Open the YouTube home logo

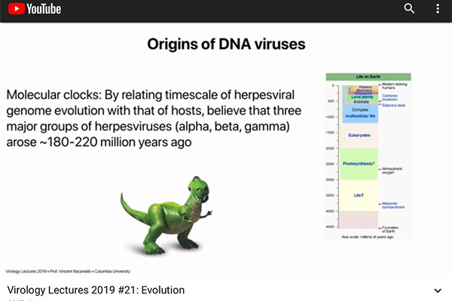(35, 9)
